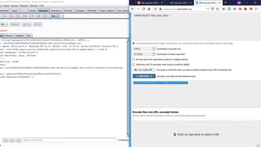The height and width of the screenshot is (147, 261).
Task: Click Cancel button in Repeater
Action: coord(15,24)
